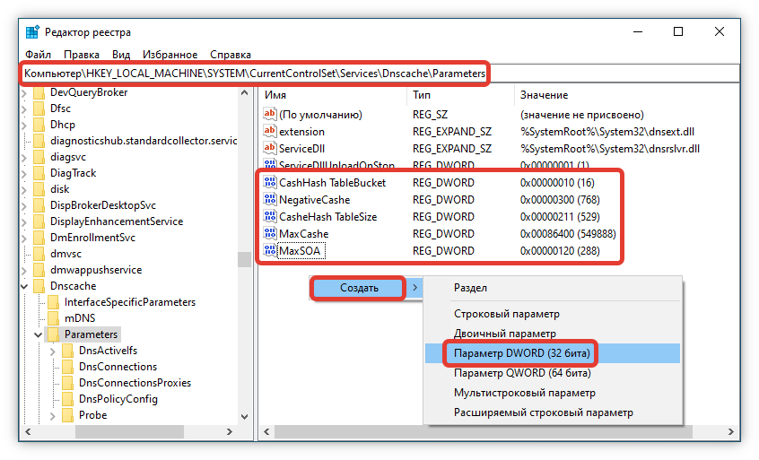
Task: Click the key tree's vertical scrollbar
Action: (x=244, y=260)
